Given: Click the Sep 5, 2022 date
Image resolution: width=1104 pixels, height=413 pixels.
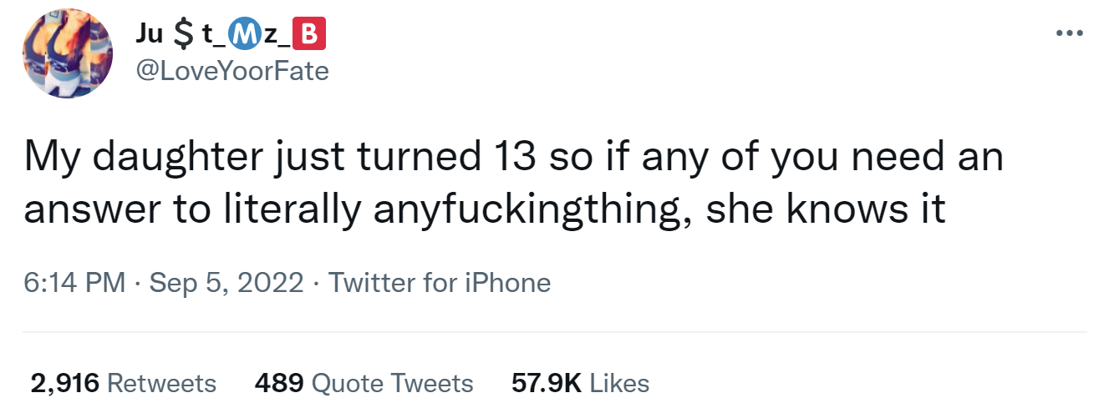Looking at the screenshot, I should [x=226, y=283].
